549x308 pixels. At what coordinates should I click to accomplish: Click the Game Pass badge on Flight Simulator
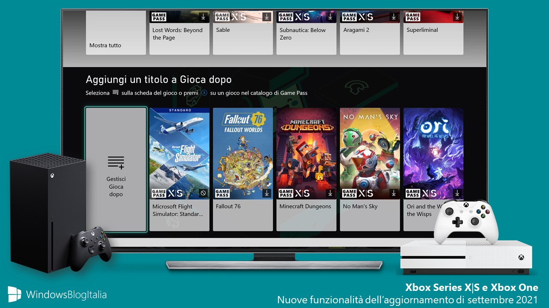pyautogui.click(x=159, y=193)
